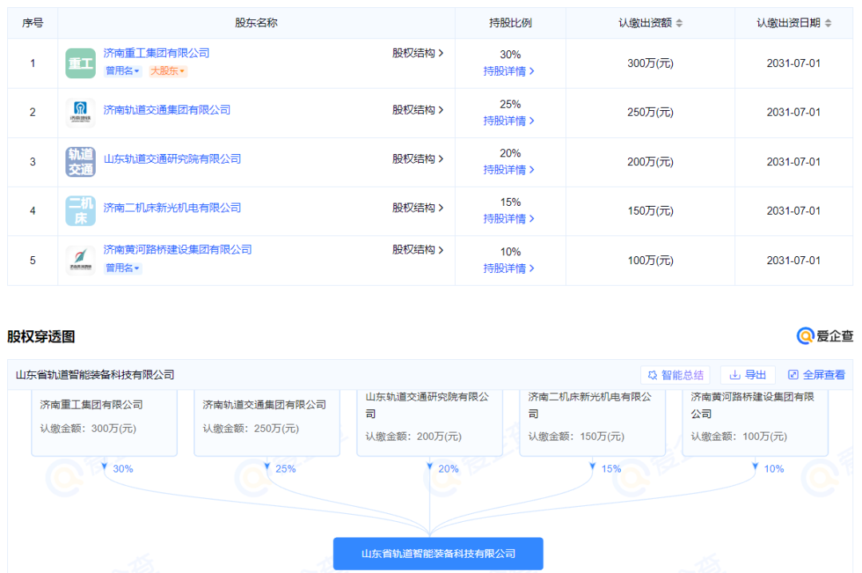862x573 pixels.
Task: Click the blue 山东省轨道智能装备科技有限公司 root node
Action: tap(438, 554)
